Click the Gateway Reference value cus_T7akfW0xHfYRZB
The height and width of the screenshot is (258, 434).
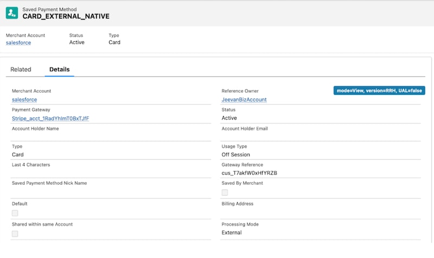pyautogui.click(x=250, y=173)
